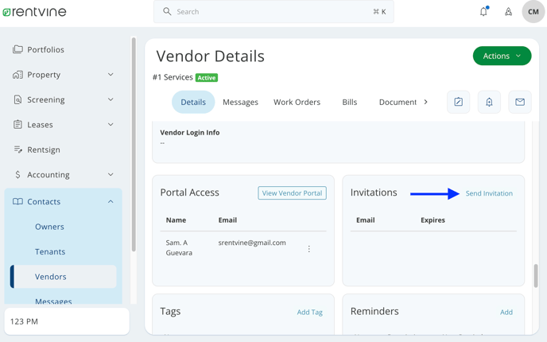Click the Expires column header
Viewport: 547px width, 342px height.
(433, 220)
